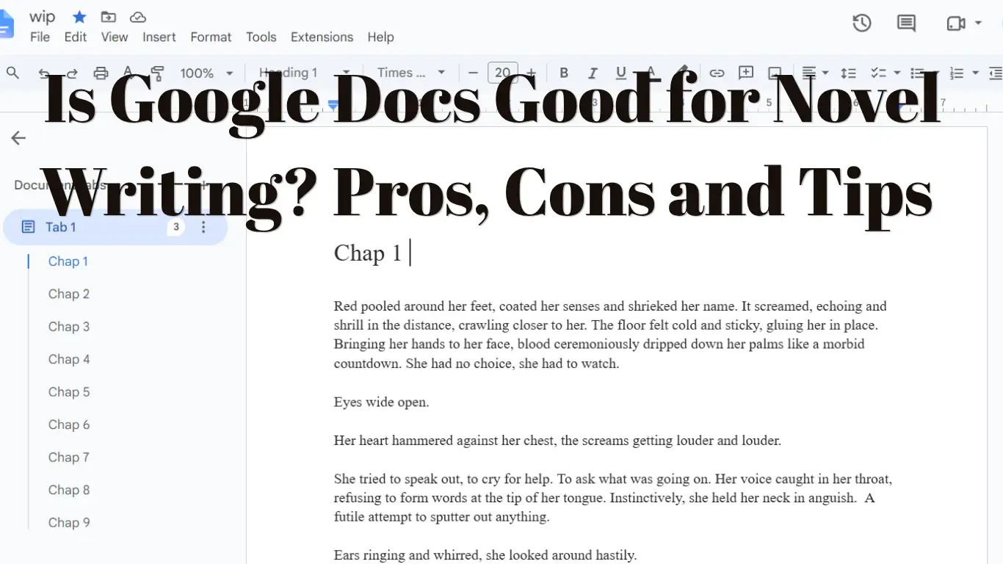Show the comment history panel
The image size is (1003, 564).
coord(907,23)
